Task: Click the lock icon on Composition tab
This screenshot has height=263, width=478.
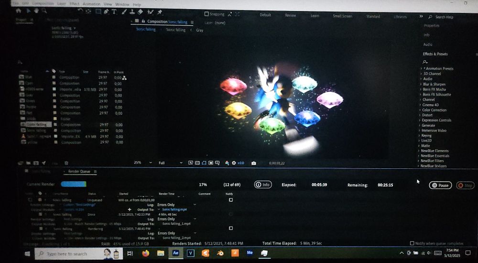Action: 143,22
